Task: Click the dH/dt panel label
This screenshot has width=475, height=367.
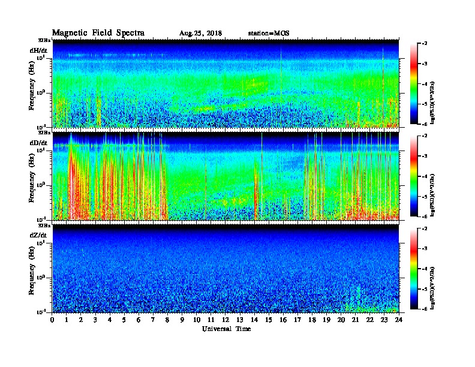Action: point(38,50)
